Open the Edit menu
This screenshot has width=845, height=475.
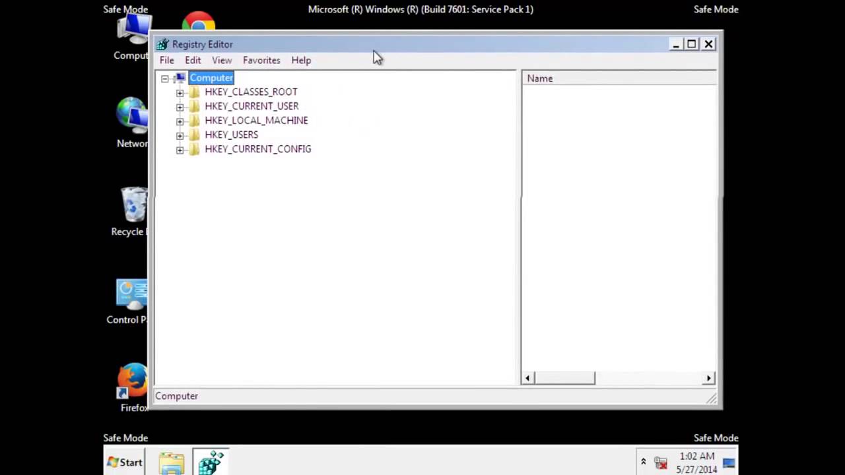click(193, 60)
